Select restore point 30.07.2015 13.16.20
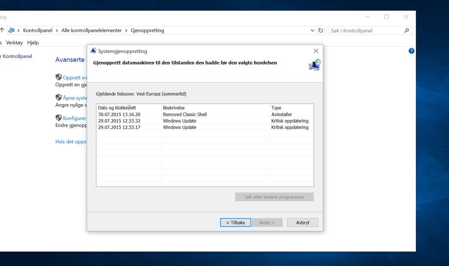Image resolution: width=449 pixels, height=266 pixels. (119, 114)
